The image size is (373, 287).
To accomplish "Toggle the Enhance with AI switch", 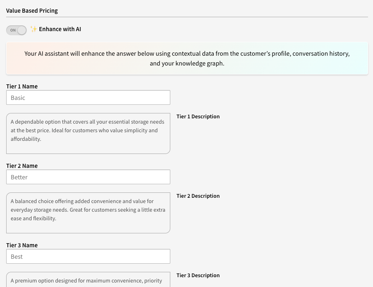I will 16,30.
